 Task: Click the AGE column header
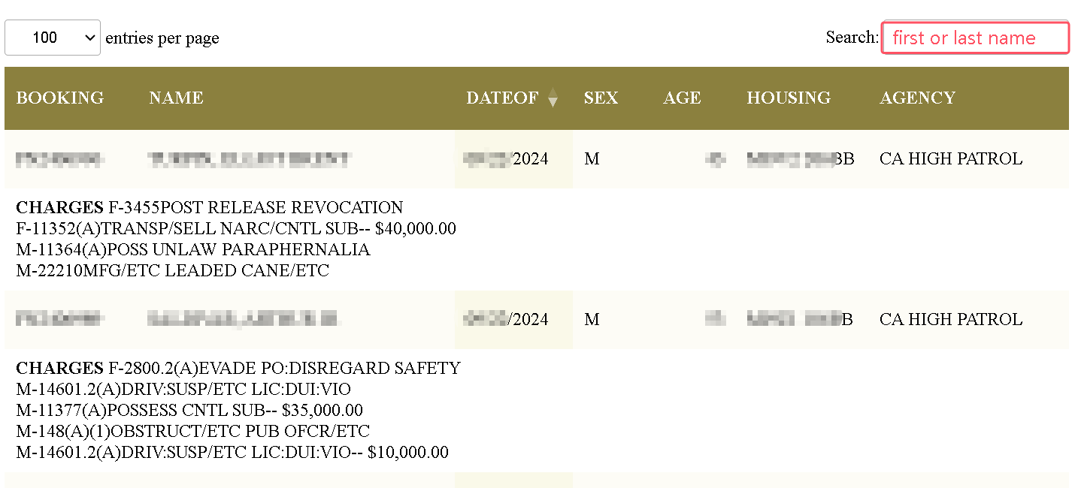tap(682, 98)
